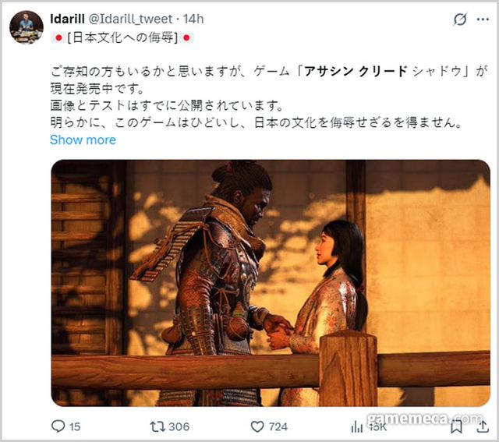Expand the tweet with Show more
Viewport: 499px width, 442px height.
83,140
